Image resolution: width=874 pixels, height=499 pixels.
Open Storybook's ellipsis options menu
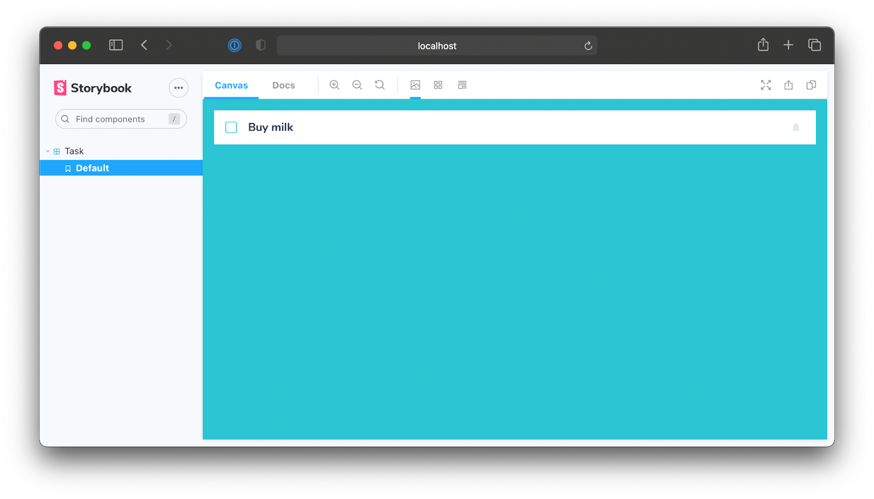[x=179, y=88]
